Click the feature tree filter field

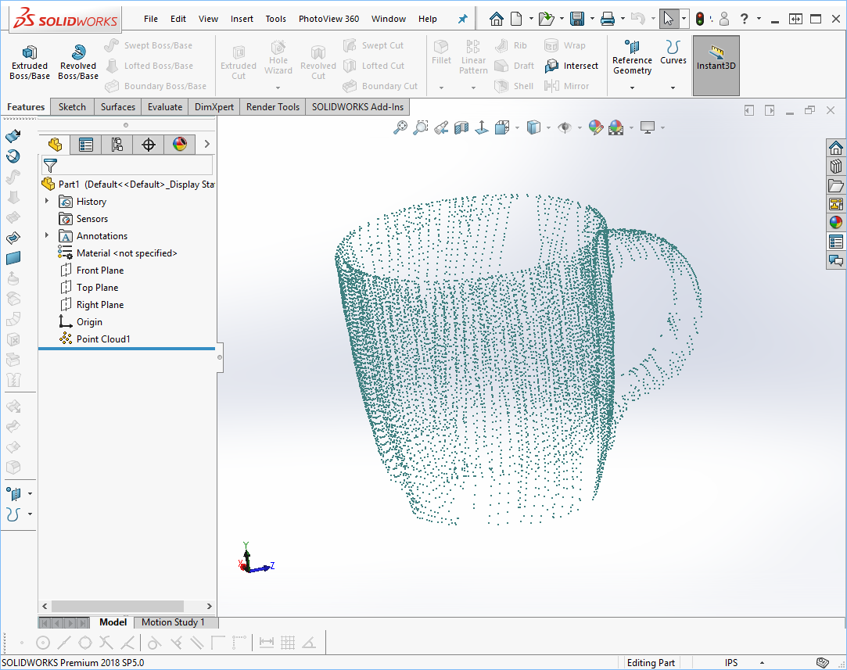tap(135, 165)
